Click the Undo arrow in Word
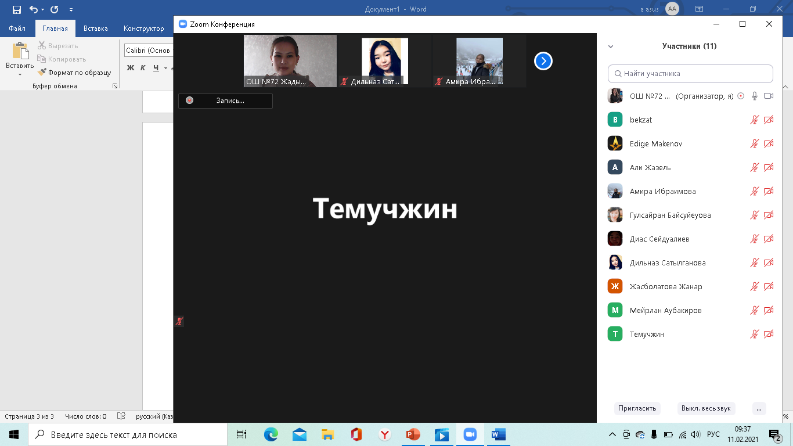Image resolution: width=793 pixels, height=446 pixels. click(34, 9)
